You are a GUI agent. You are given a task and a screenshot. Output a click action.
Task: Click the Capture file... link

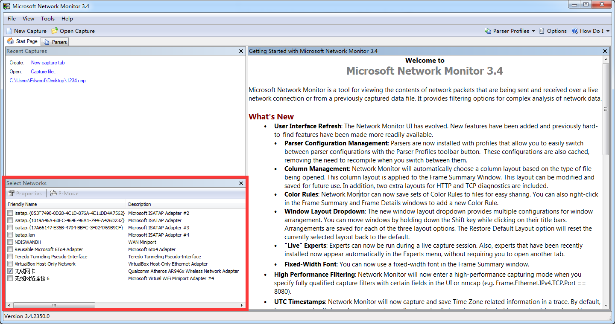44,71
